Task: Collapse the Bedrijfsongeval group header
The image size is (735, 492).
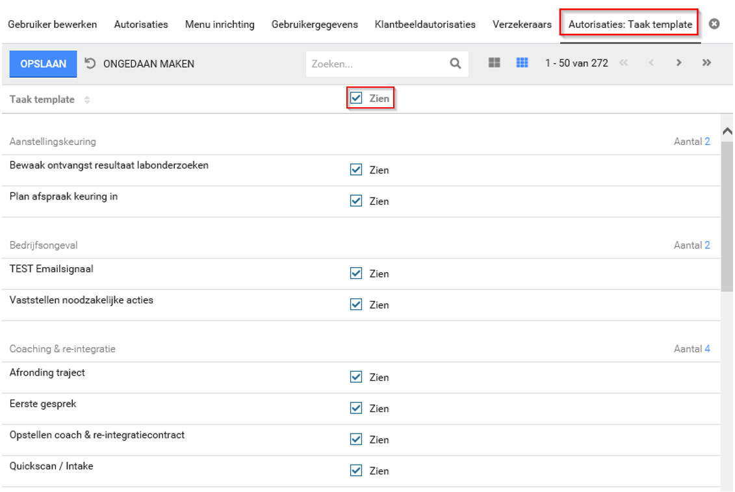Action: pyautogui.click(x=44, y=245)
